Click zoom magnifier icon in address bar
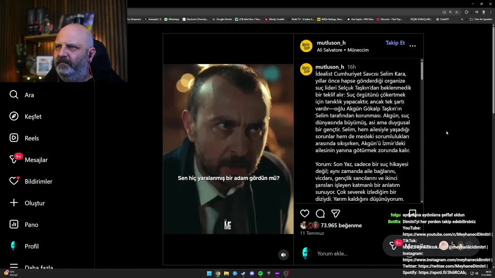Screen dimensions: 495x278 [451, 12]
